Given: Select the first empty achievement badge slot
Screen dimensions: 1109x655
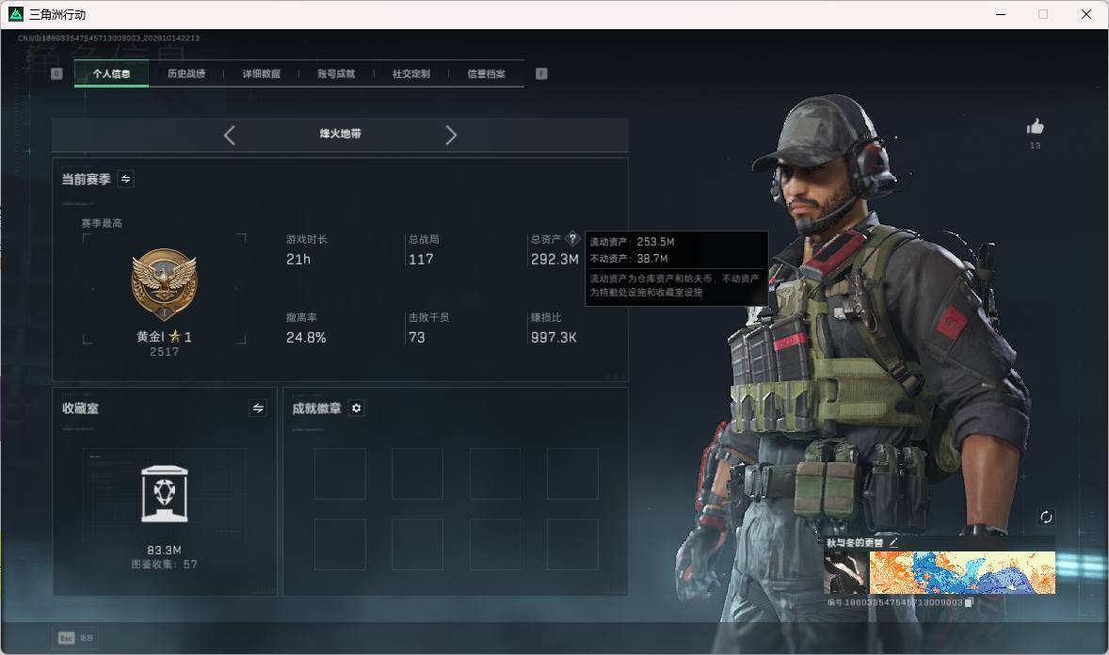Looking at the screenshot, I should coord(340,474).
